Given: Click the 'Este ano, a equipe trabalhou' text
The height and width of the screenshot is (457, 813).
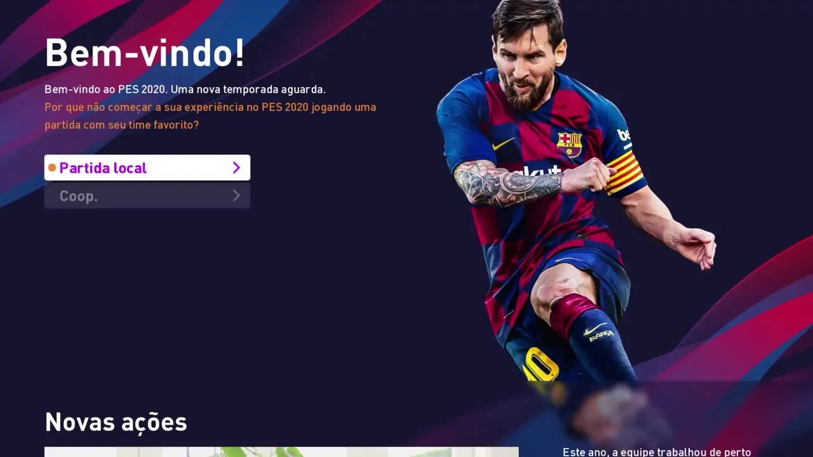Looking at the screenshot, I should coord(657,452).
